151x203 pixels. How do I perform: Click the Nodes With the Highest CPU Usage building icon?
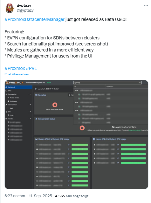(94, 139)
